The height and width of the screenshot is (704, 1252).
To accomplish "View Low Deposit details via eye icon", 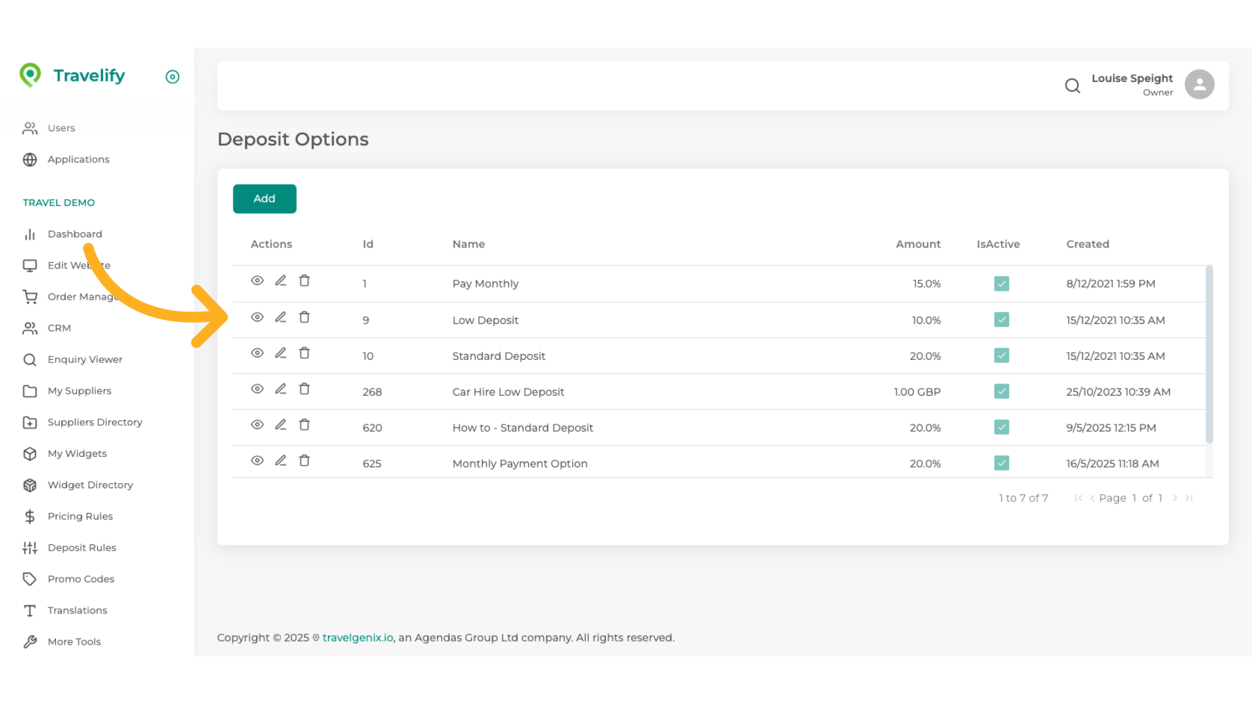I will pyautogui.click(x=257, y=317).
